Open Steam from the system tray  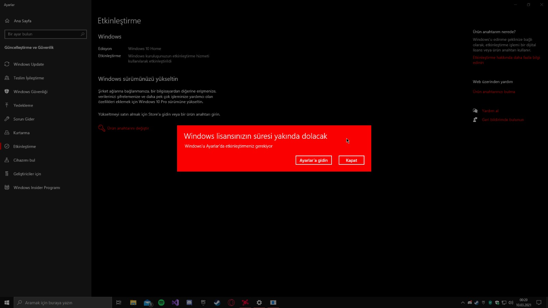tap(476, 303)
